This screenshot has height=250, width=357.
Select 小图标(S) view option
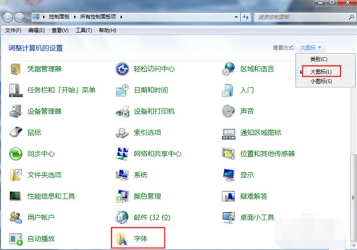(x=321, y=81)
